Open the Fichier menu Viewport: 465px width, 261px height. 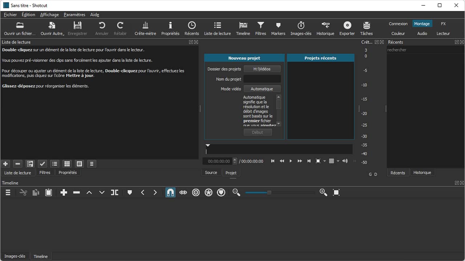10,14
